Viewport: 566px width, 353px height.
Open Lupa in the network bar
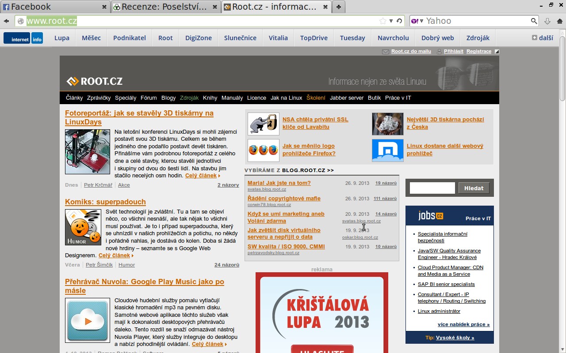pos(62,38)
